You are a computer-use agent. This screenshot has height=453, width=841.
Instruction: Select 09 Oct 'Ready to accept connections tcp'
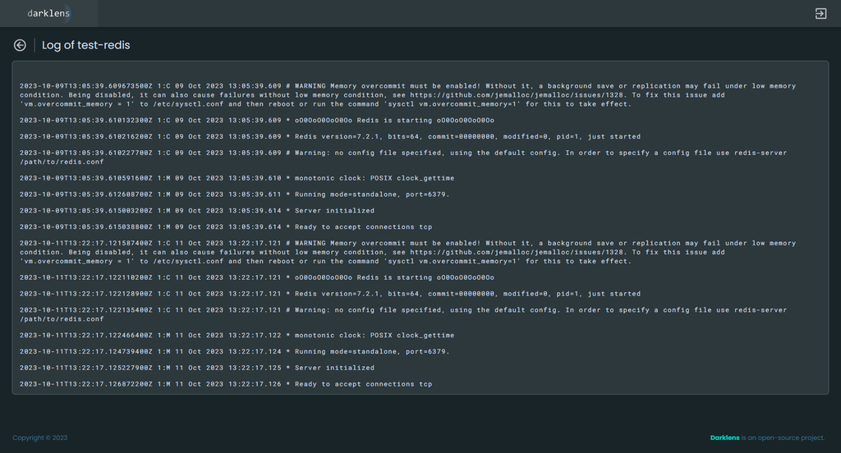226,226
